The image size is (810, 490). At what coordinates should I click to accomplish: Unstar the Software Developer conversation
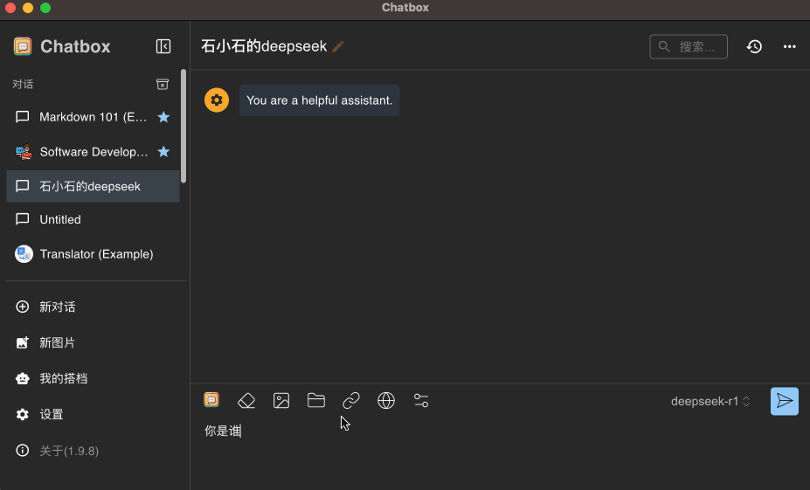(x=163, y=152)
